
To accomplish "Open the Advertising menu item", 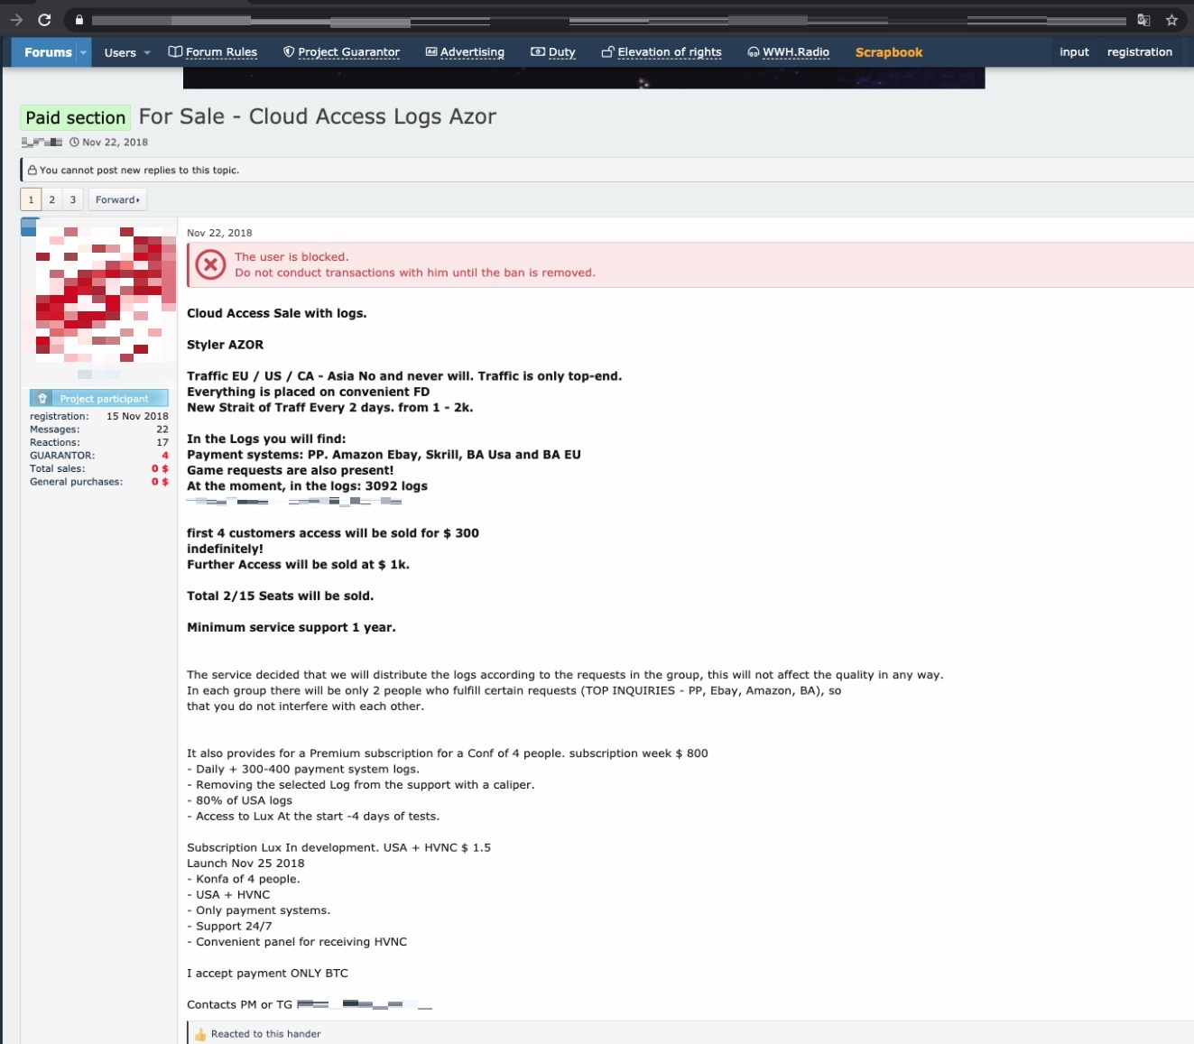I will point(465,52).
